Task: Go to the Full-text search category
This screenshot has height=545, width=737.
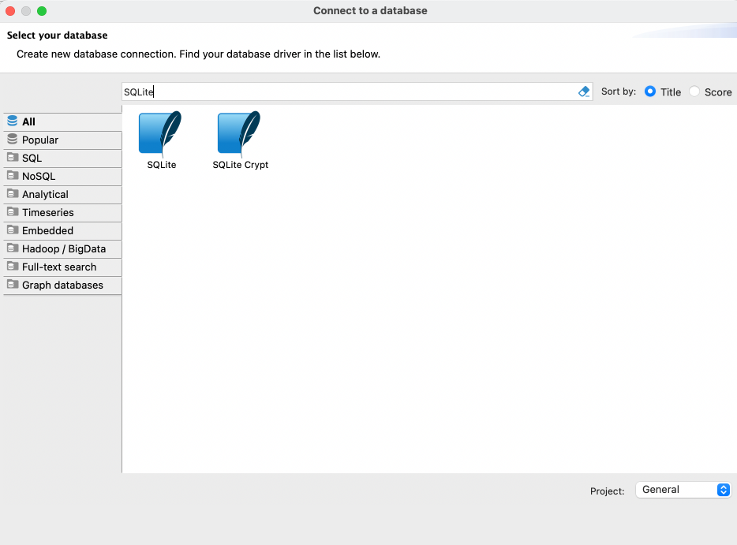Action: point(59,267)
